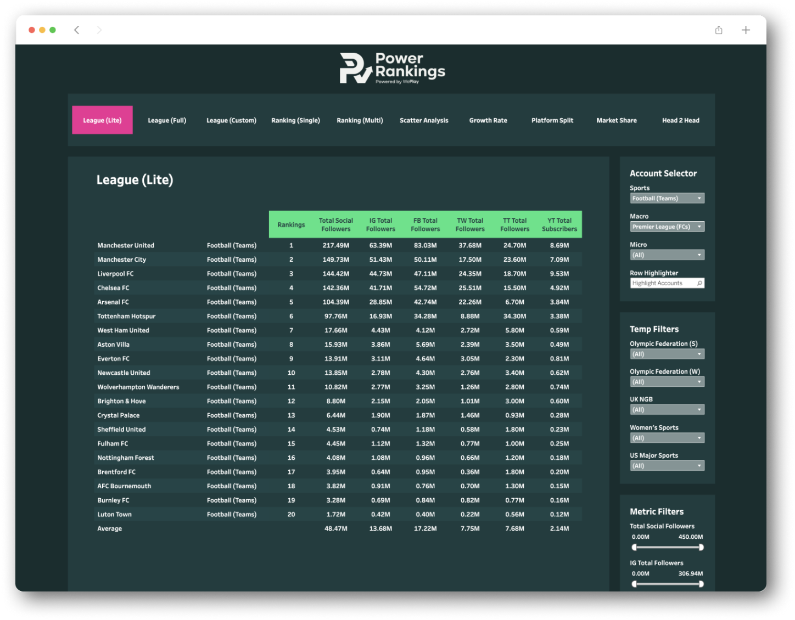Screen dimensions: 795x620
Task: Click Aston Villa team name
Action: point(114,345)
